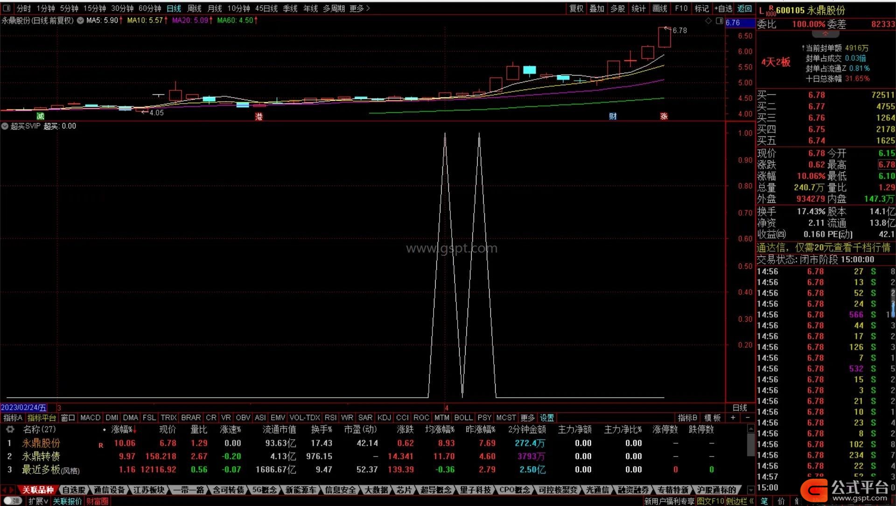
Task: Click the R marker in 永鼎股份 row
Action: [x=101, y=445]
